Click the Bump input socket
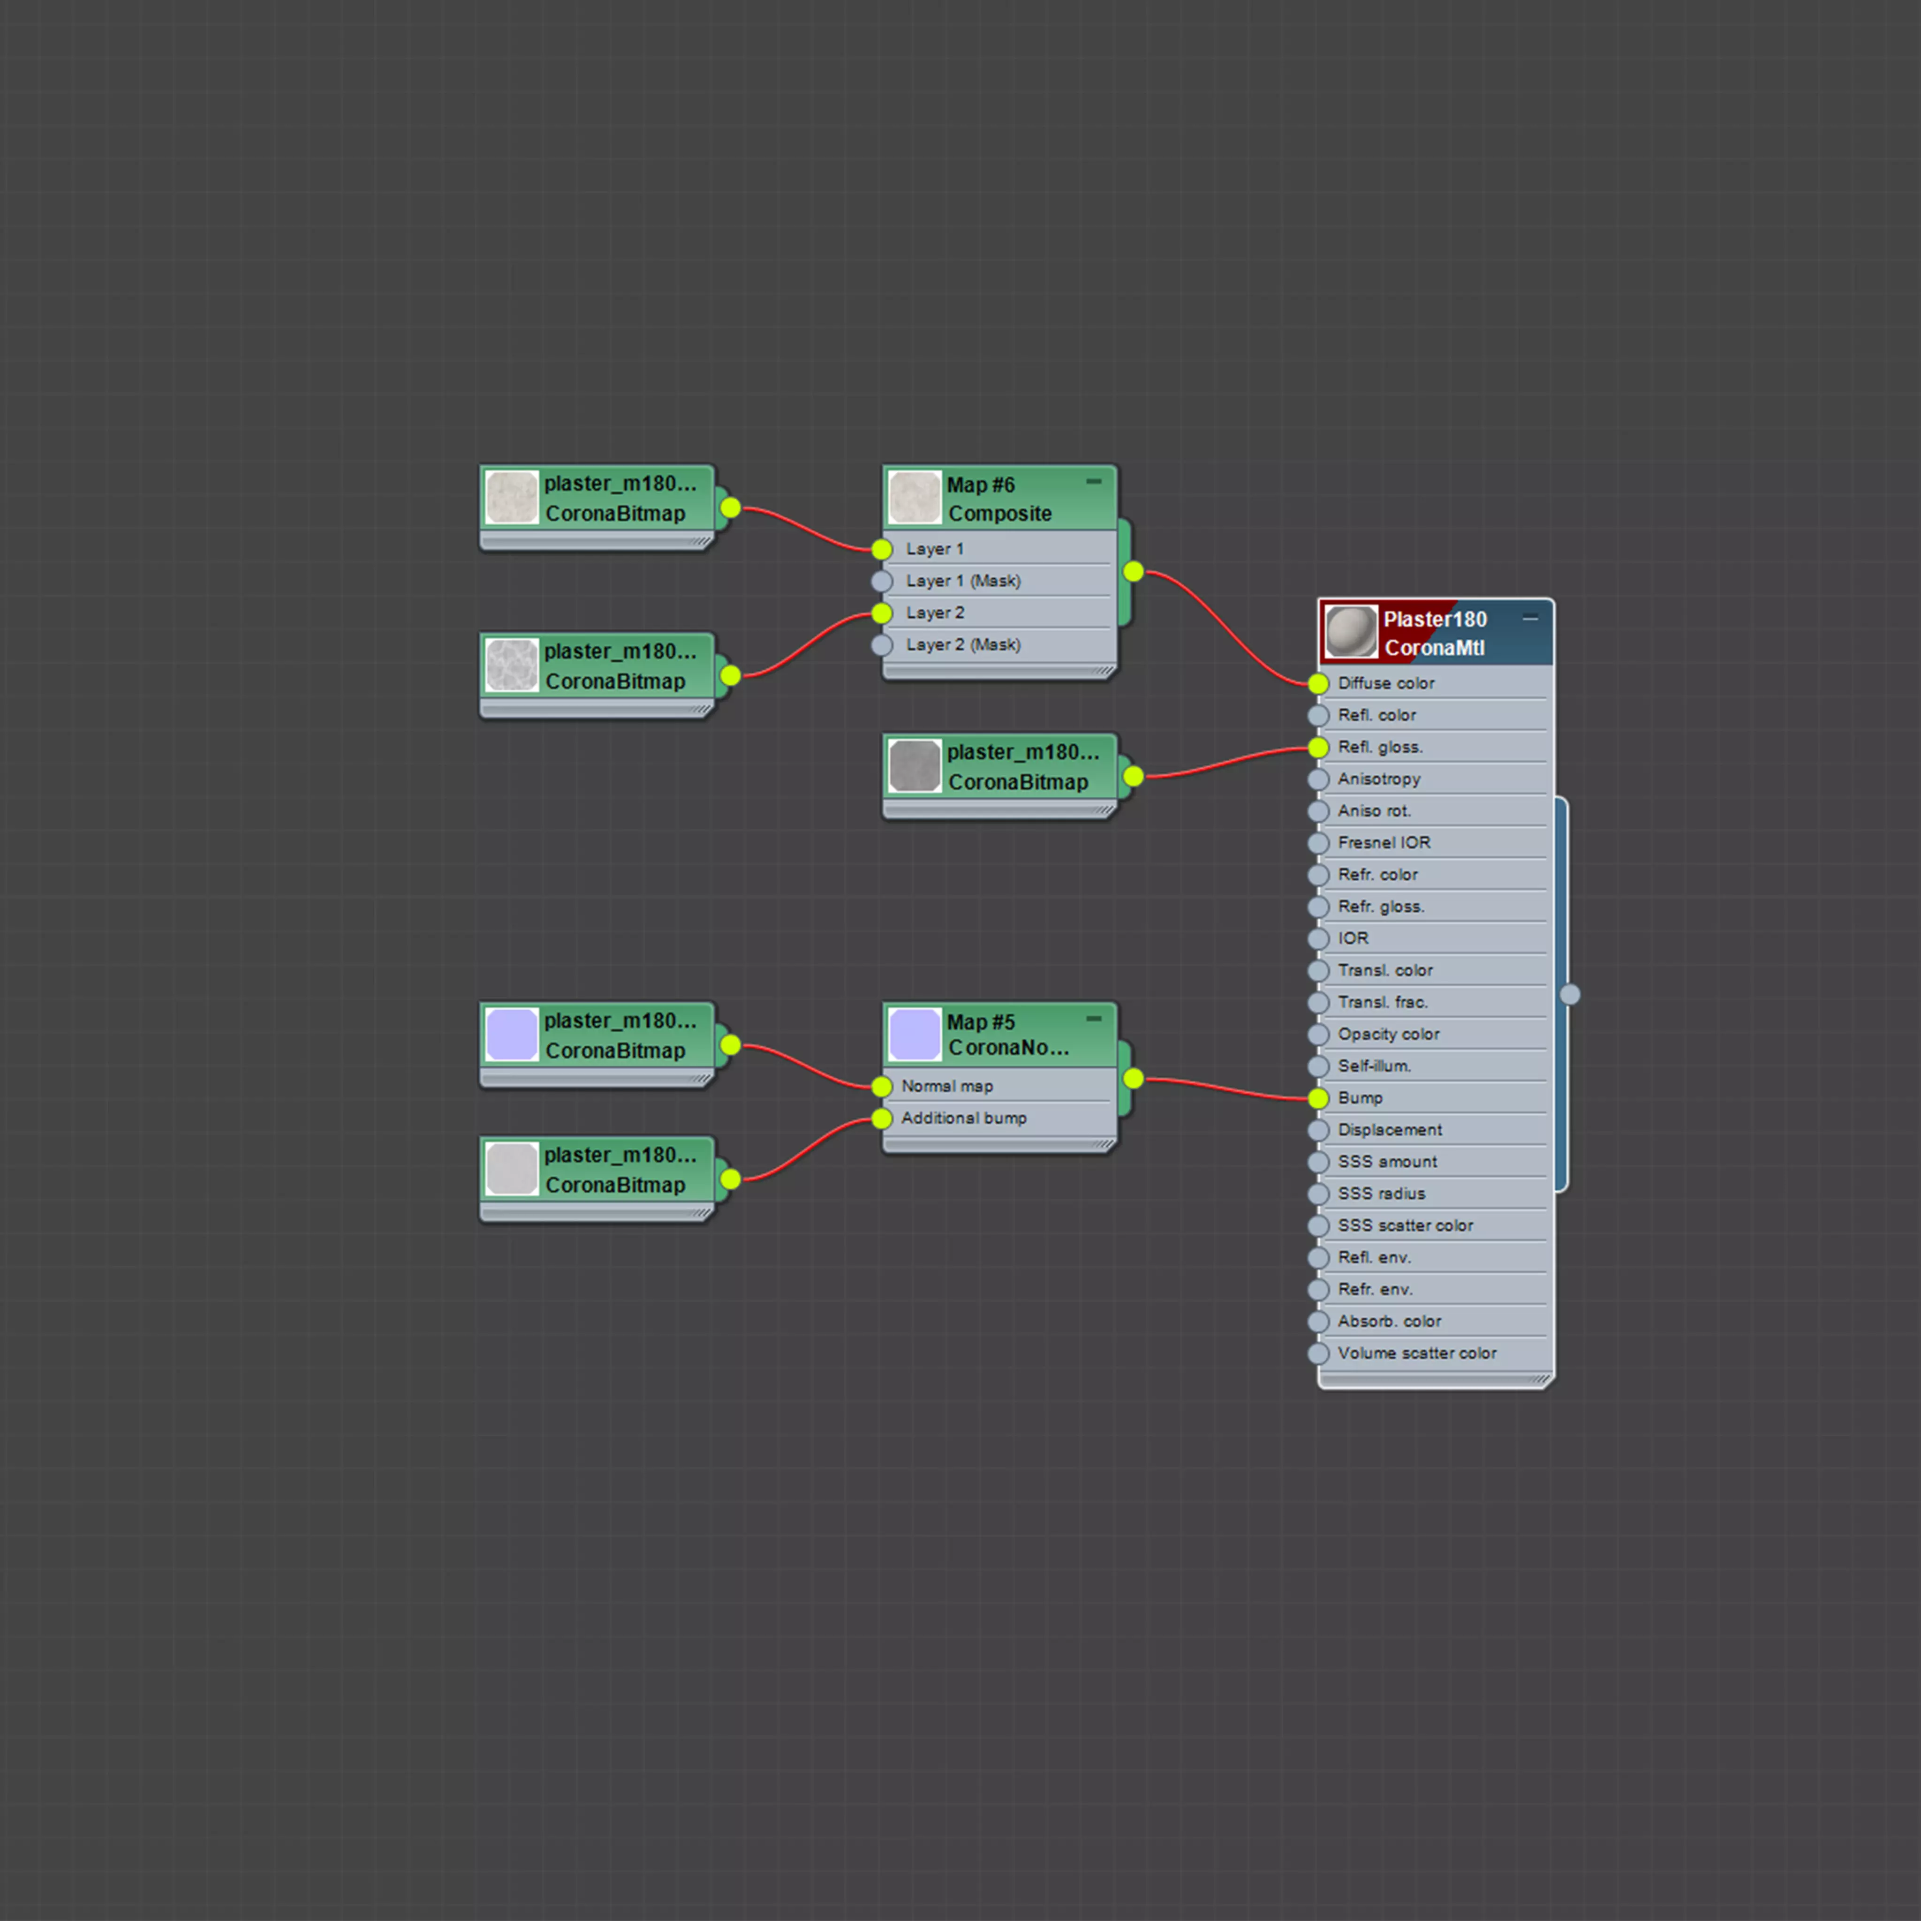Viewport: 1921px width, 1921px height. click(1318, 1099)
